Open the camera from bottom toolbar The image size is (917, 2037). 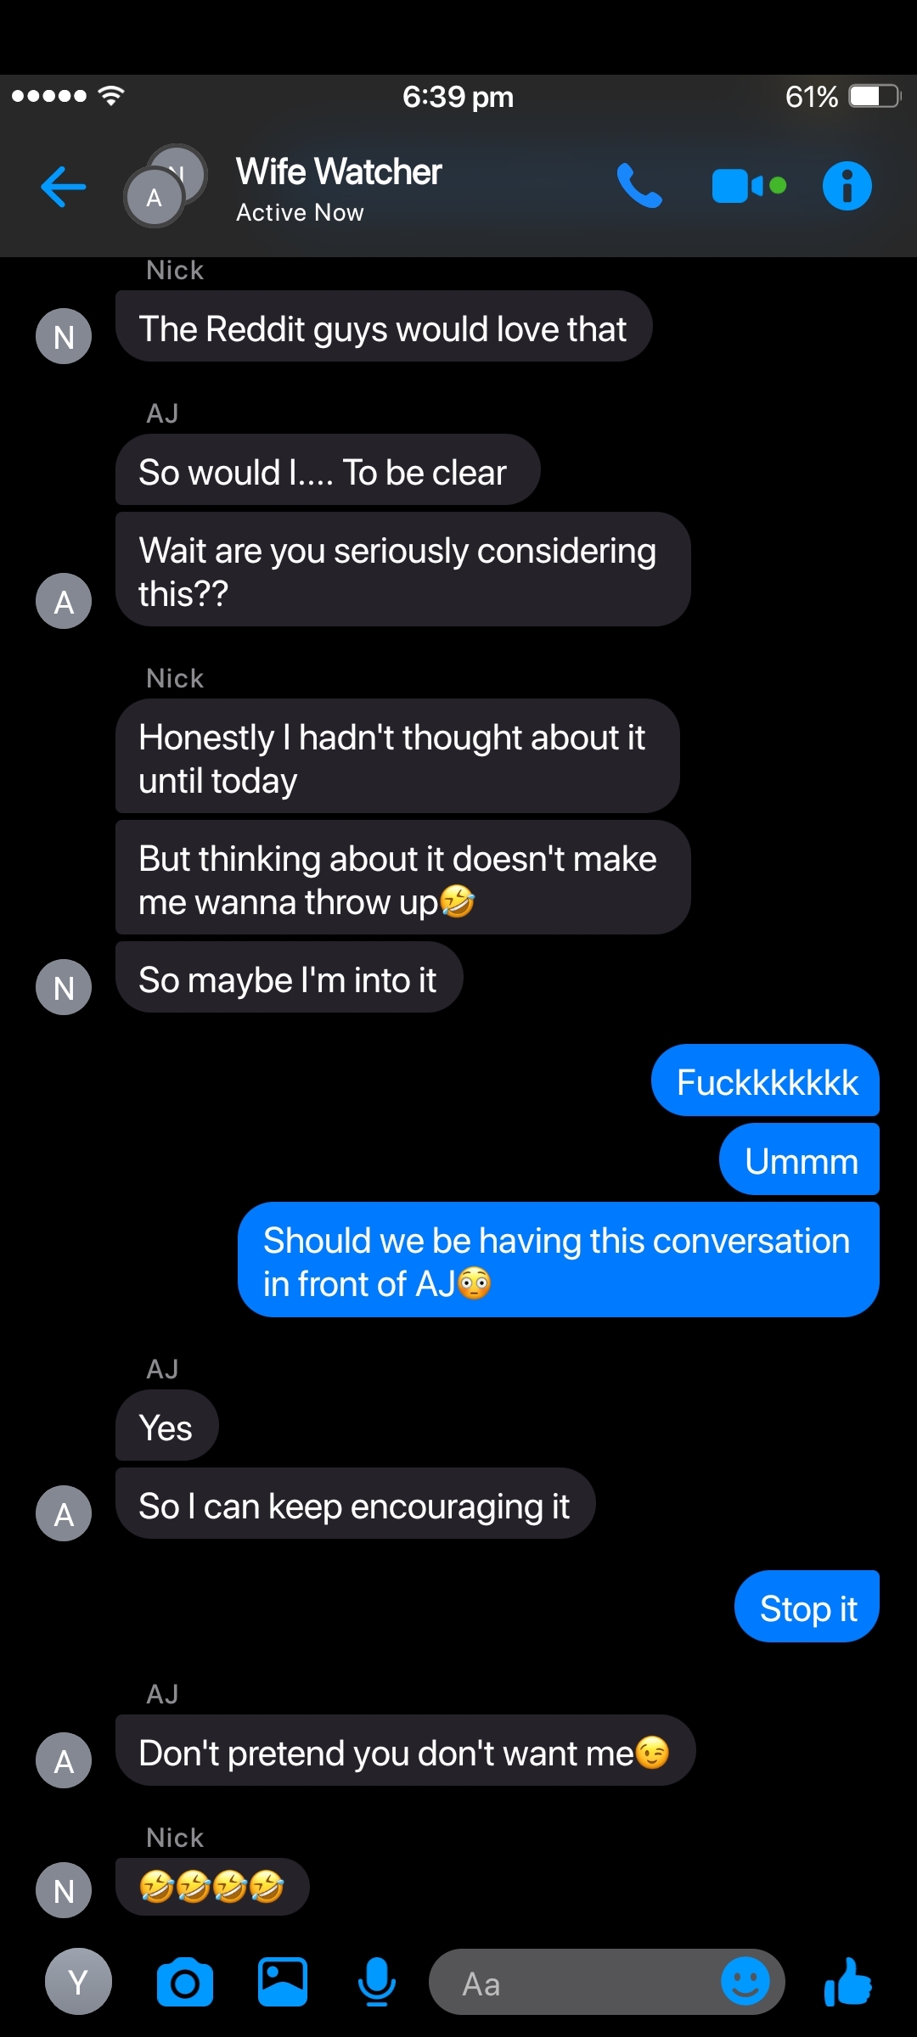click(x=185, y=1983)
